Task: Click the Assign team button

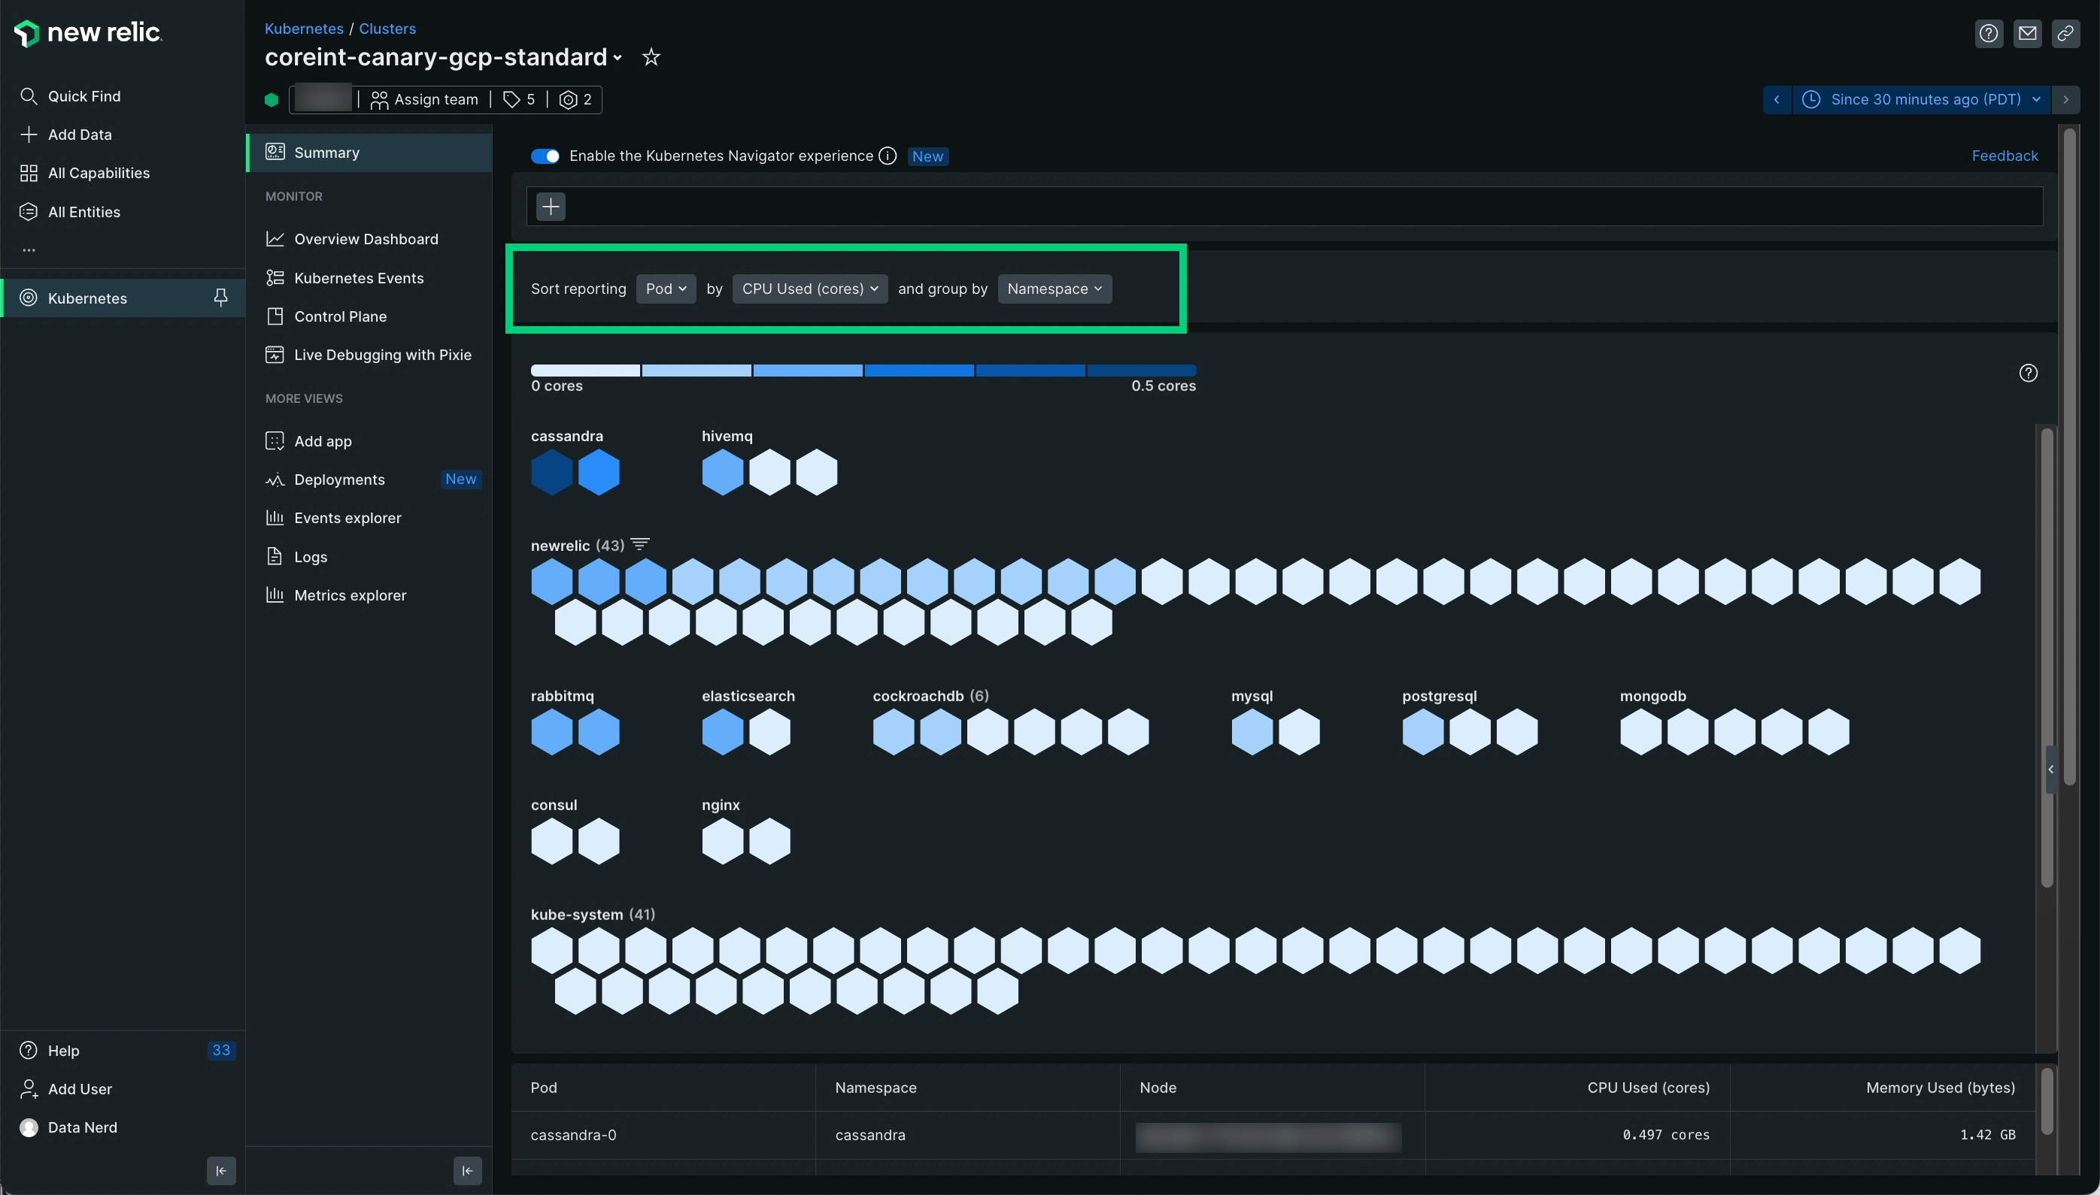Action: click(426, 98)
